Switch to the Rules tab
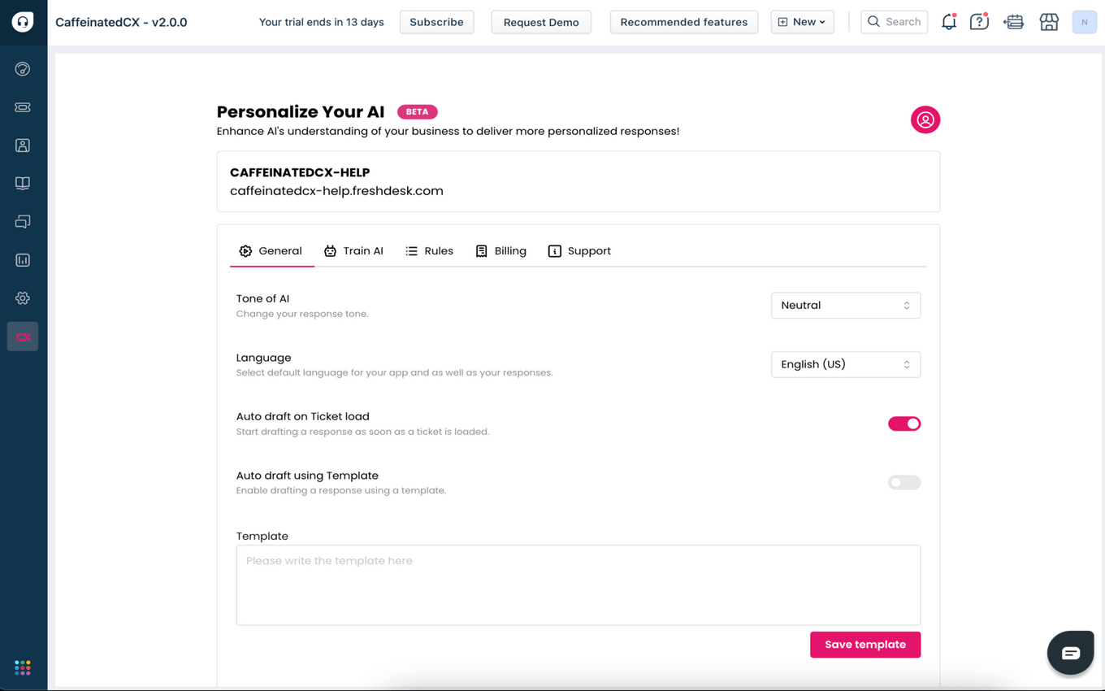 (x=429, y=251)
